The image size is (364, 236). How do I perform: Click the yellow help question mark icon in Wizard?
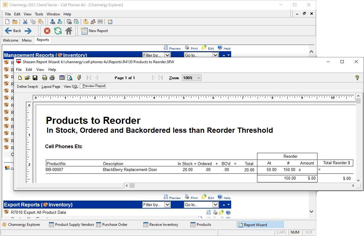[x=357, y=78]
